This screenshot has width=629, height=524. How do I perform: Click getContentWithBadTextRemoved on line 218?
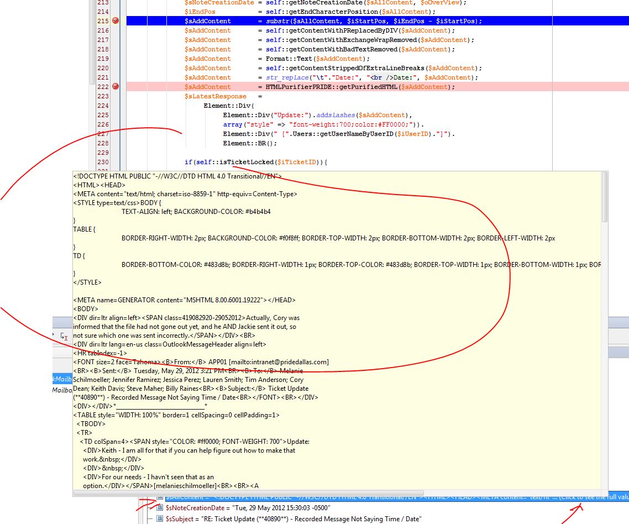[x=343, y=49]
